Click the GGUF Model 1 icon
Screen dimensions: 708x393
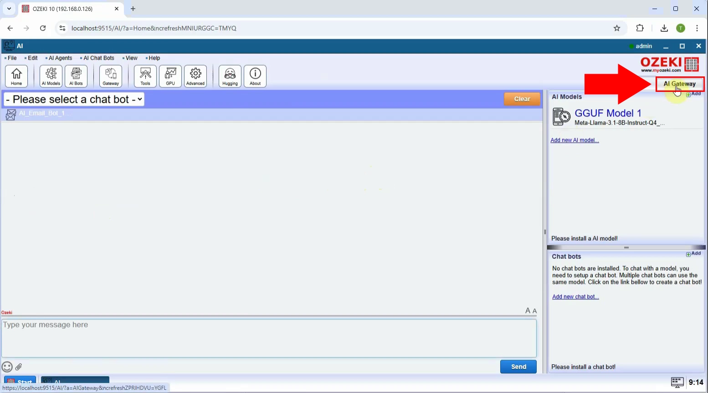(x=561, y=116)
